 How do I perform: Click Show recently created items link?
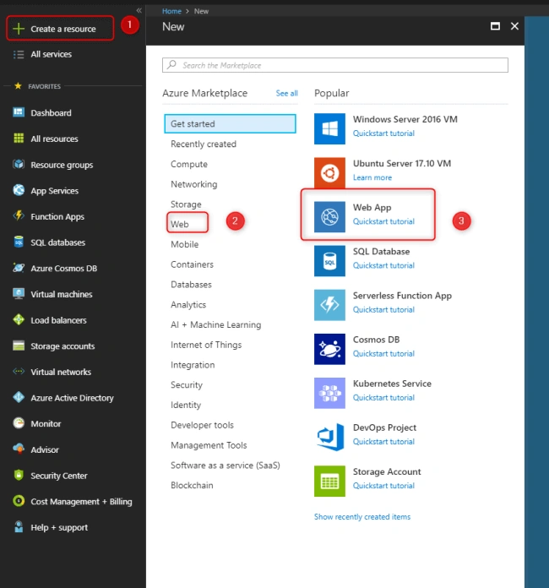pyautogui.click(x=362, y=517)
